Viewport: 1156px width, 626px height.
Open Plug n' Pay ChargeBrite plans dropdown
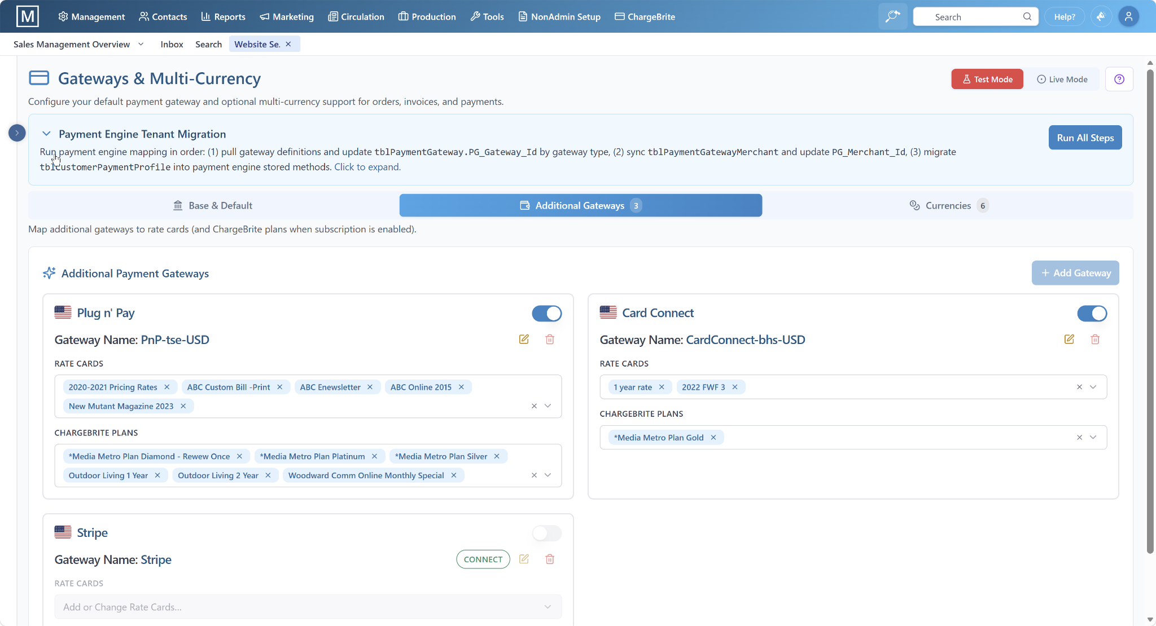[548, 475]
